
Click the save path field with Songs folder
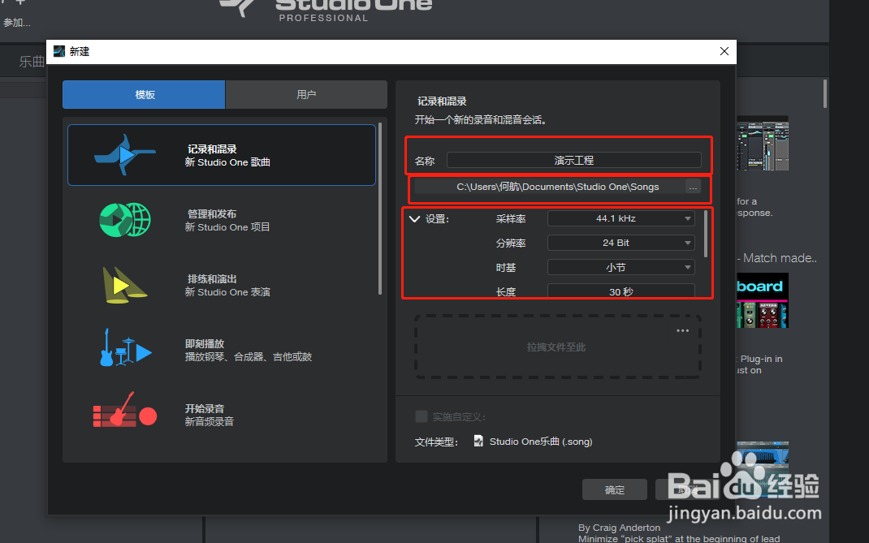tap(550, 187)
